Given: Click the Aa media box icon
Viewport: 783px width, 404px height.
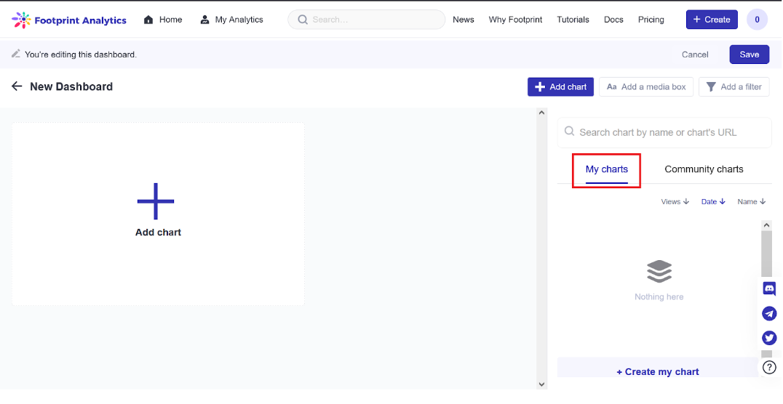Looking at the screenshot, I should coord(612,86).
